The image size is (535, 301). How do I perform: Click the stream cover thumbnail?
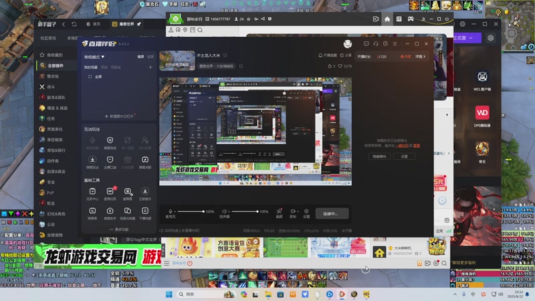point(177,61)
